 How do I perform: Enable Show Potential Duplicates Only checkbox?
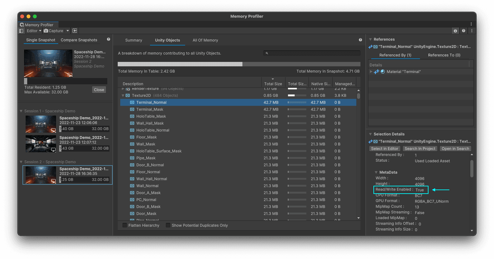168,225
